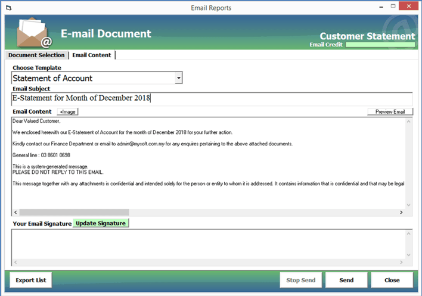Minimize the Email Reports window
This screenshot has height=296, width=422.
[x=381, y=7]
